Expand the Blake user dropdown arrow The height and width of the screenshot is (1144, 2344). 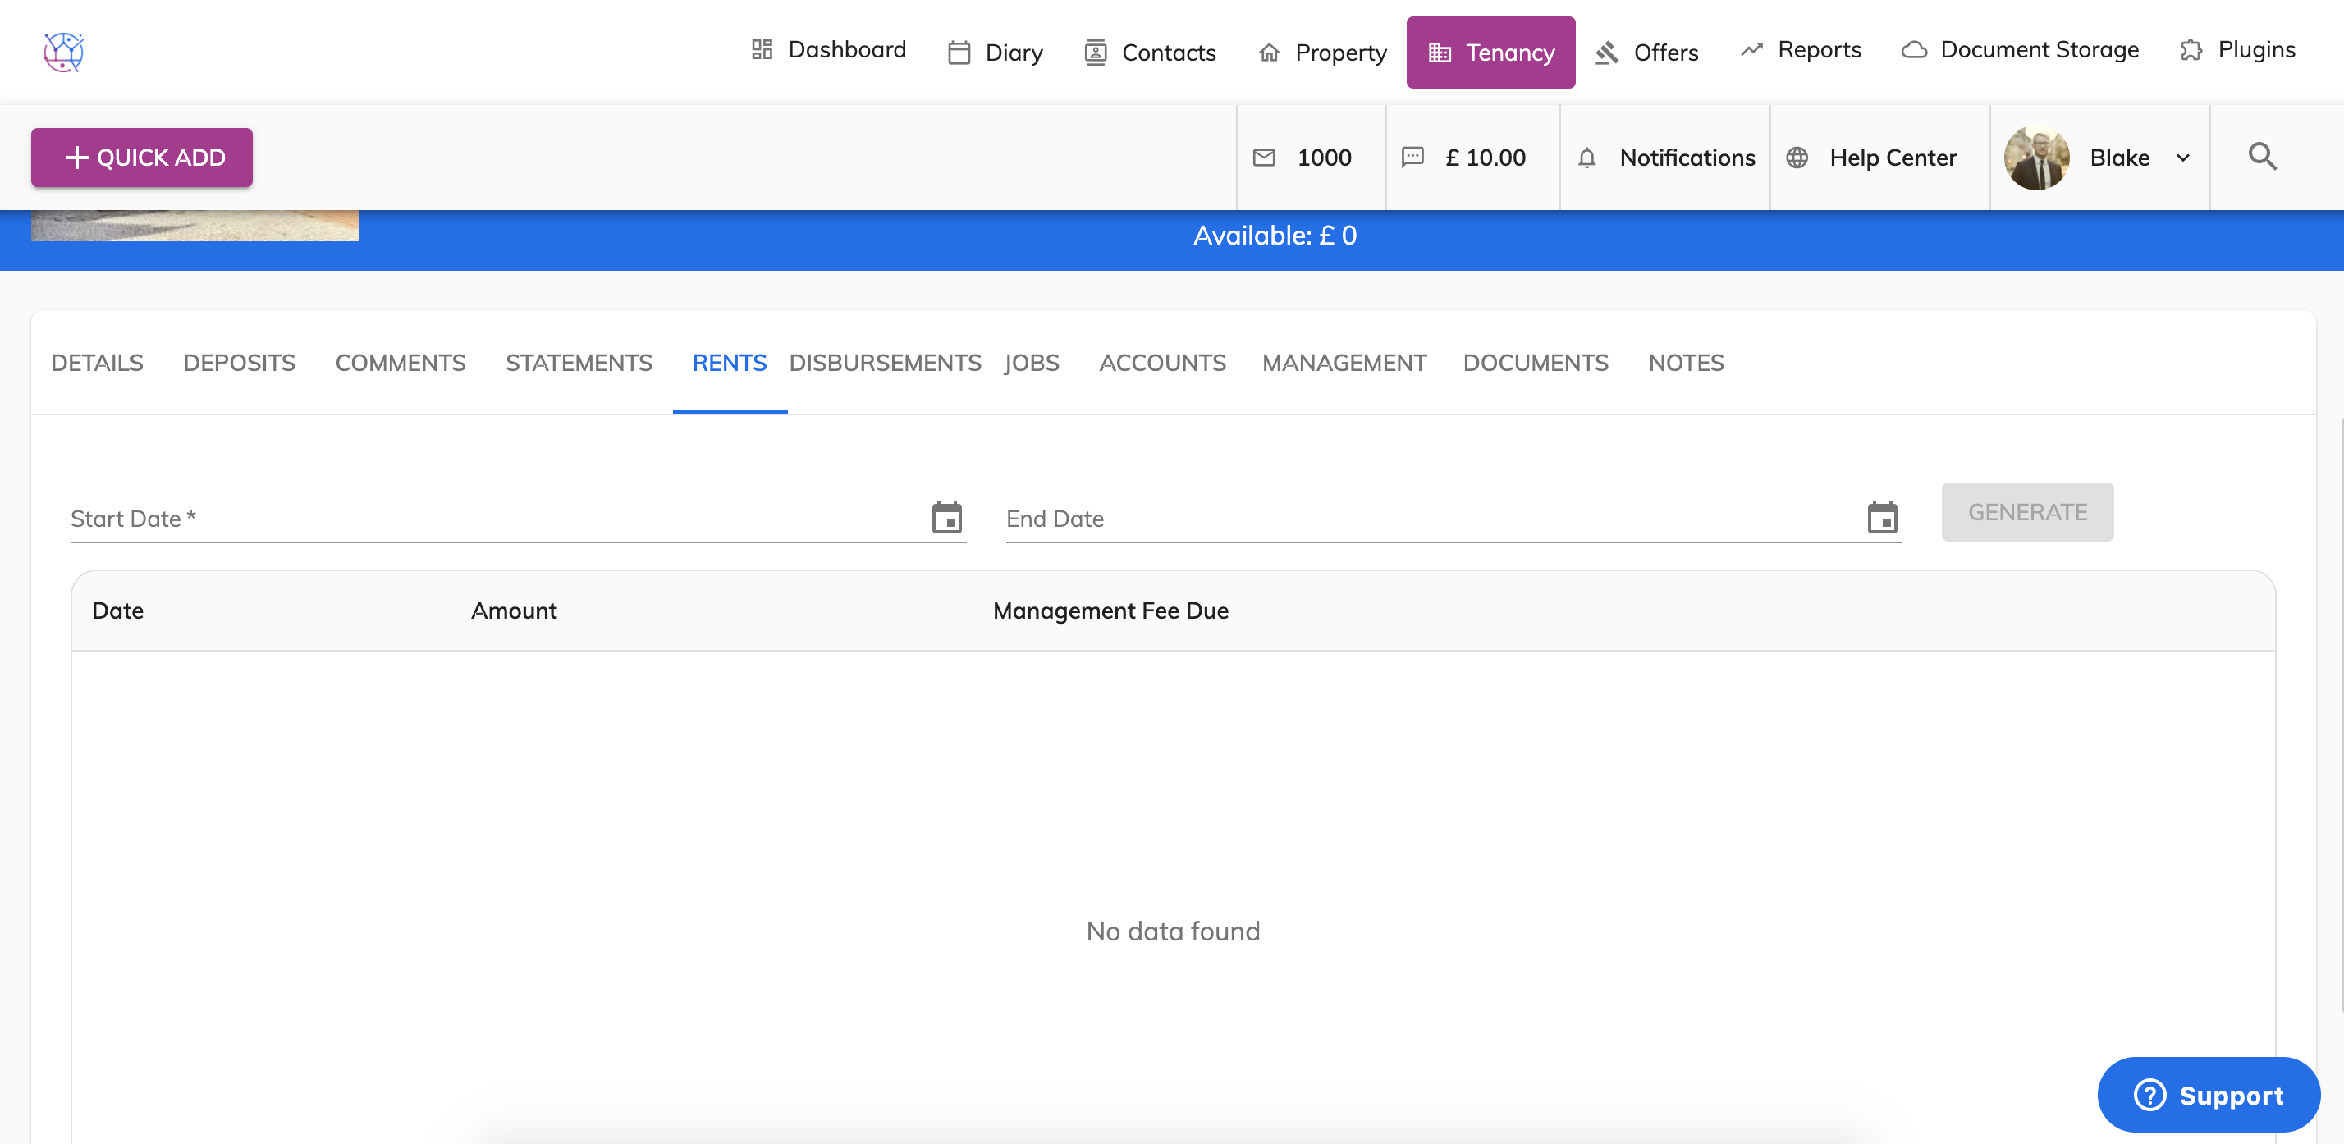pyautogui.click(x=2183, y=158)
